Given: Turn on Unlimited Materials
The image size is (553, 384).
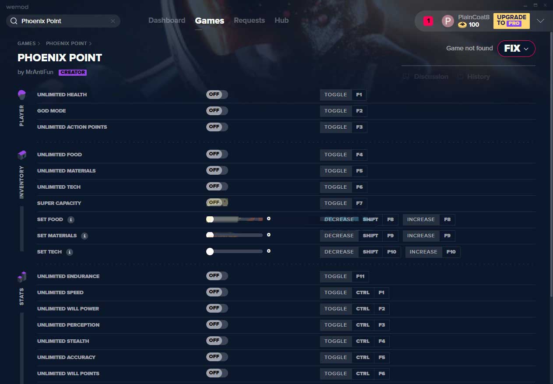Looking at the screenshot, I should pos(217,170).
